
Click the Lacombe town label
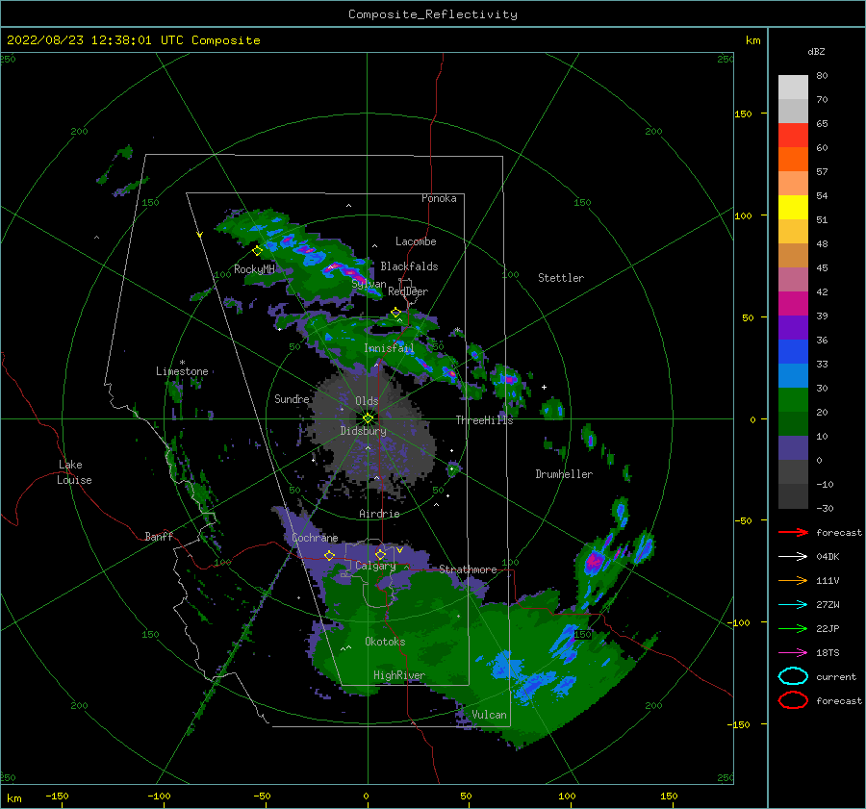(416, 241)
